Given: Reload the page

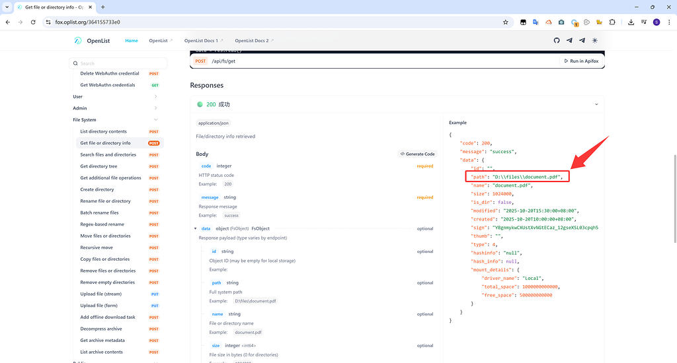Looking at the screenshot, I should (33, 22).
